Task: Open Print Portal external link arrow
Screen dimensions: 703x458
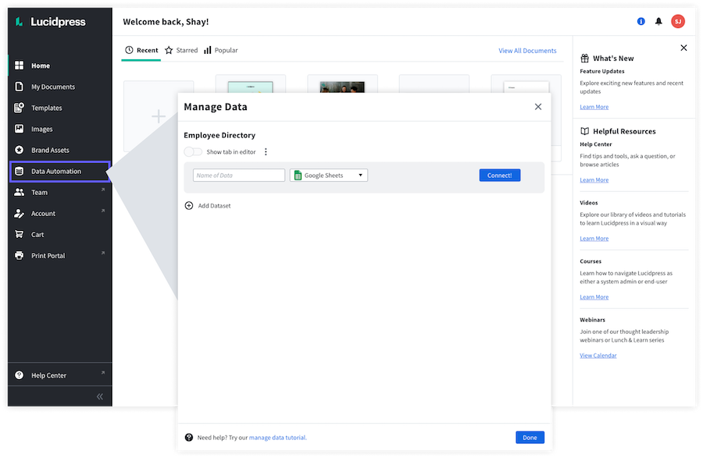Action: (x=102, y=253)
